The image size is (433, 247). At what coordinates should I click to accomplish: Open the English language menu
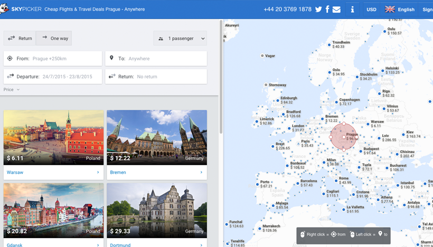click(406, 9)
